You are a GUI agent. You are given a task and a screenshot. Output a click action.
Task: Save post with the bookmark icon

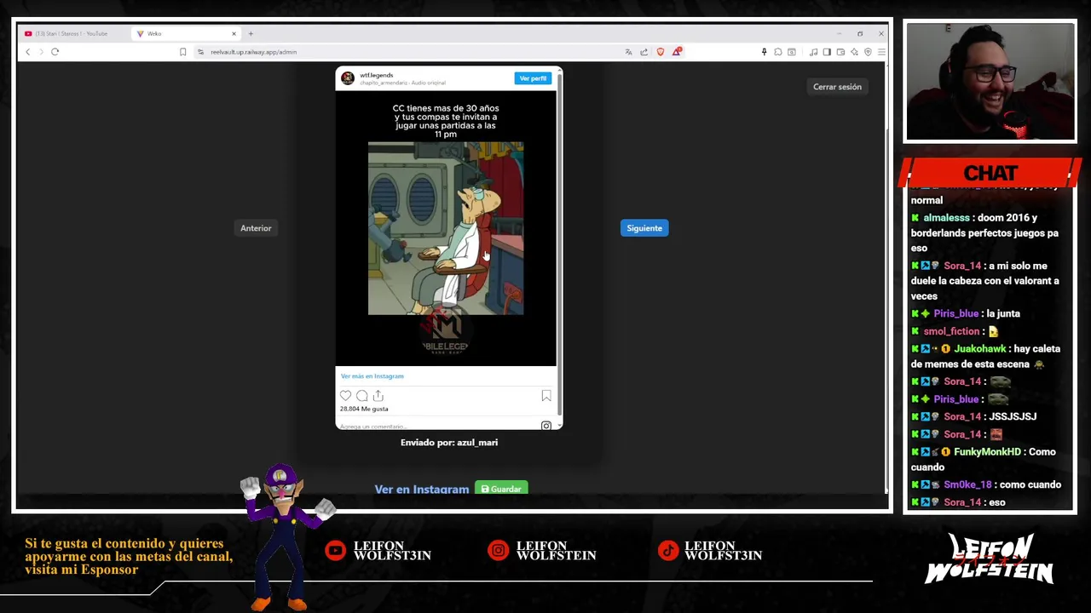coord(546,396)
